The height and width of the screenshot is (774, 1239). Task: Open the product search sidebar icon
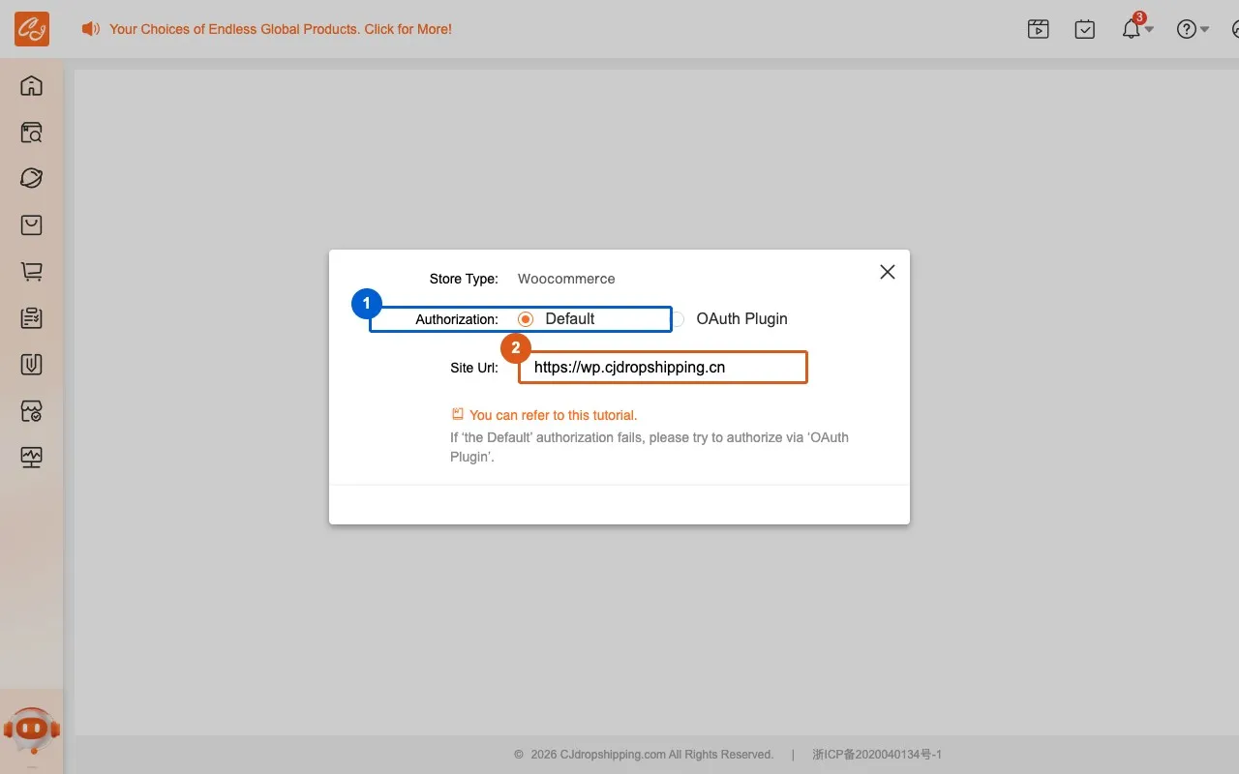[32, 132]
